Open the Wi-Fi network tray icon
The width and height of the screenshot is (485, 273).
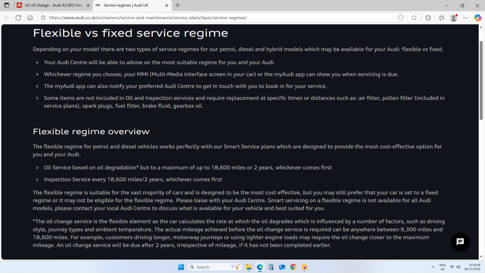pos(452,267)
